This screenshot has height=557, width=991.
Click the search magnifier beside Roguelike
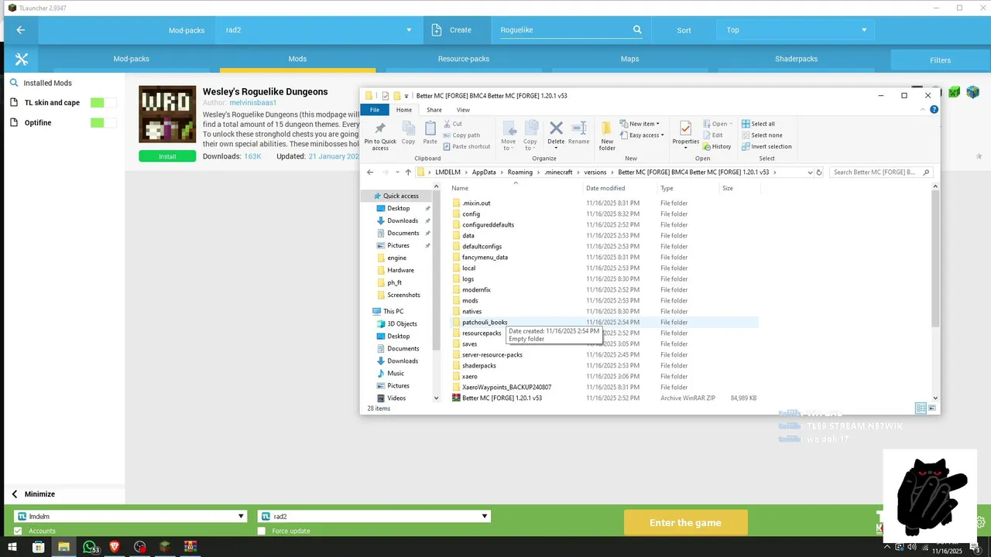tap(637, 30)
